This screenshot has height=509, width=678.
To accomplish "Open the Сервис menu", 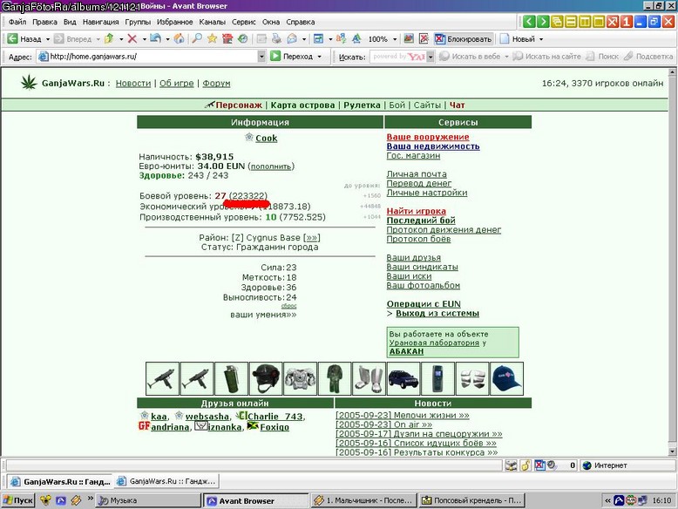I will pos(243,22).
